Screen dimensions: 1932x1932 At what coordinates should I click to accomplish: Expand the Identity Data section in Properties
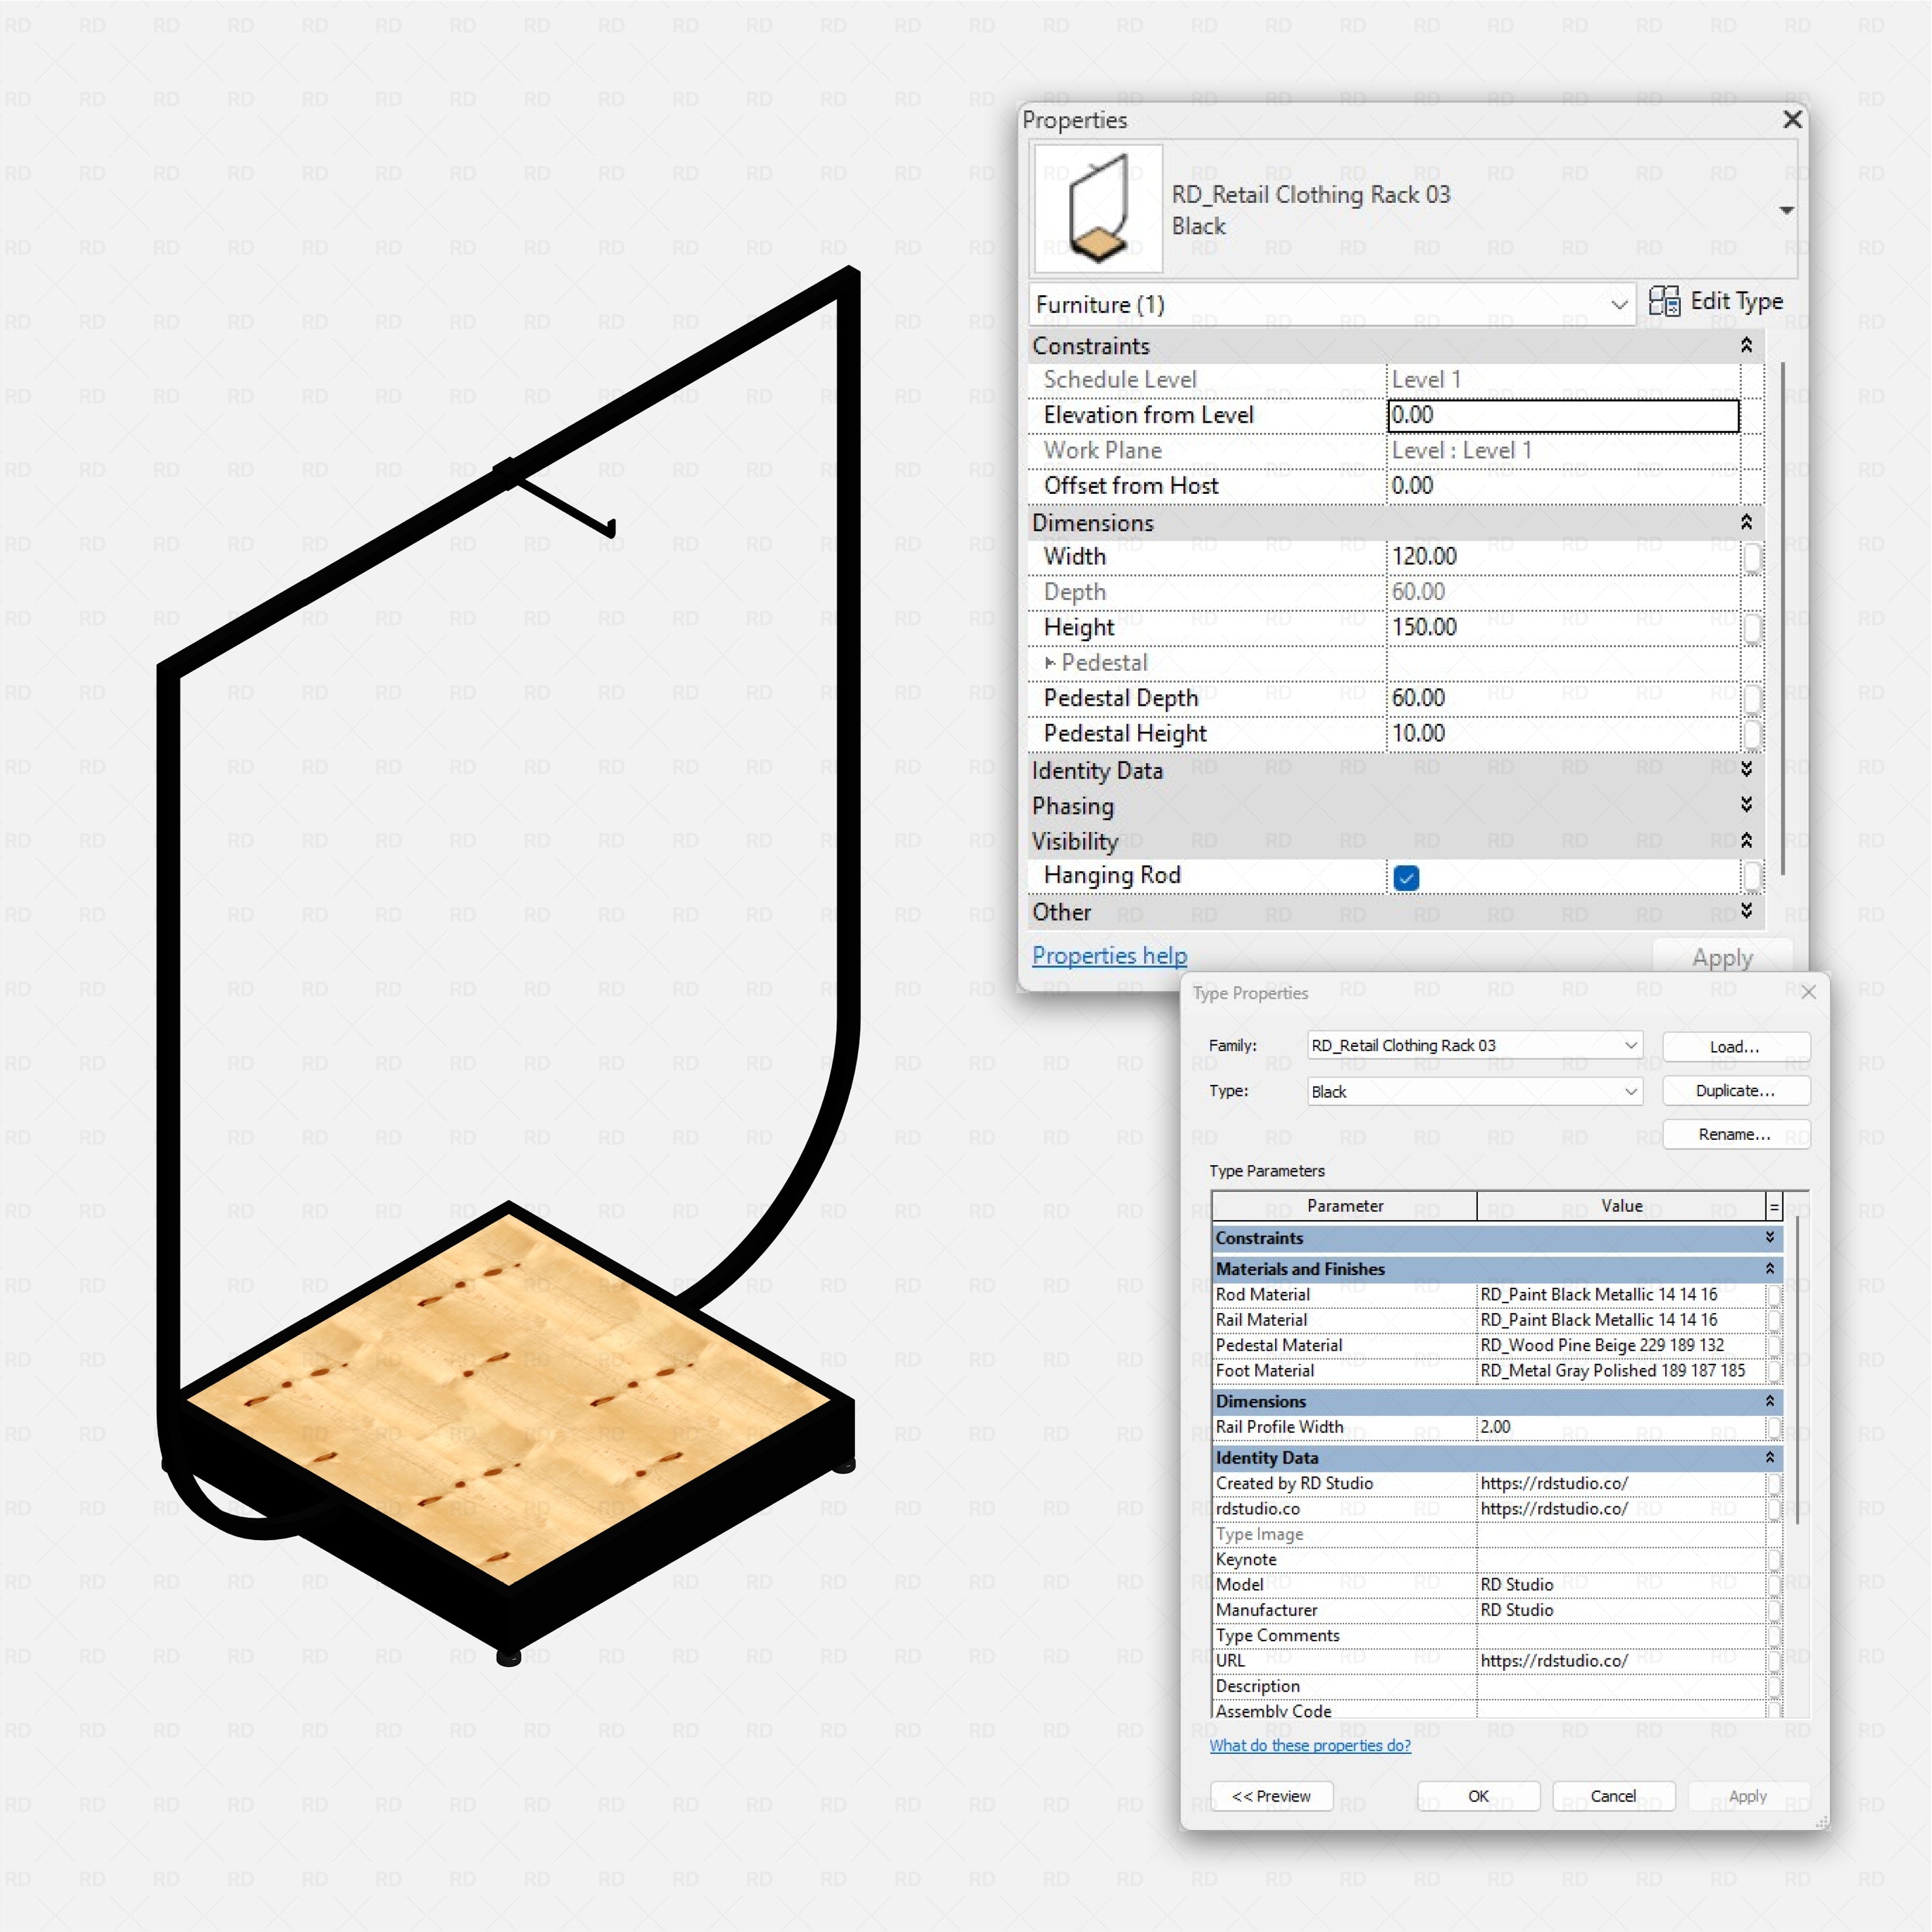click(1746, 769)
